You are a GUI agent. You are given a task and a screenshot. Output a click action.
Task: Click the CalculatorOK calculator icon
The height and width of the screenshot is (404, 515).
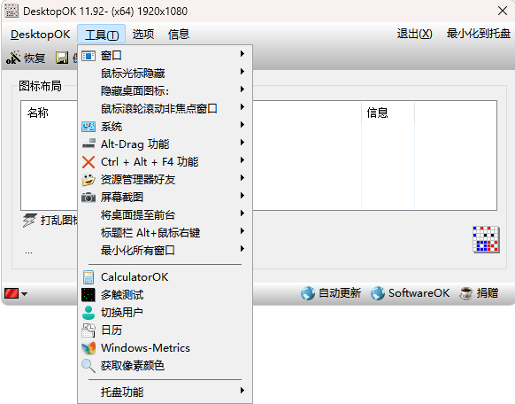(88, 277)
